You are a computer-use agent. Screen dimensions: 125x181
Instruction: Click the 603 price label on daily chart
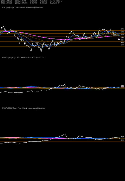pyautogui.click(x=122, y=32)
